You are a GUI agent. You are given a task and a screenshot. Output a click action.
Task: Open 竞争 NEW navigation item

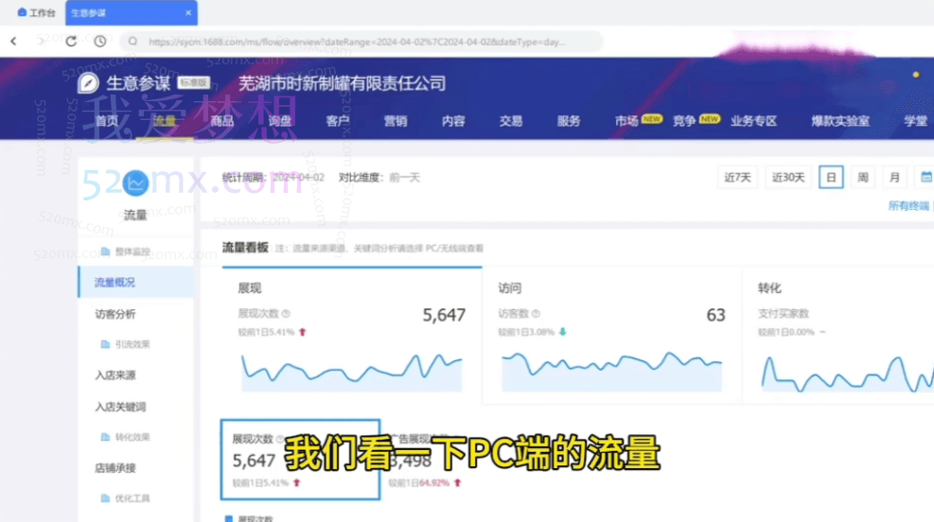(696, 121)
